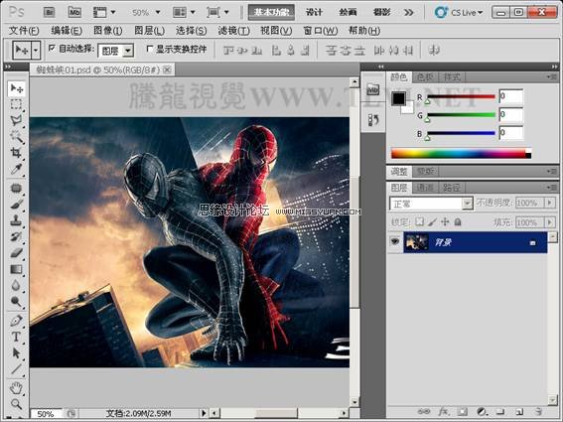Image resolution: width=563 pixels, height=422 pixels.
Task: Select the Hand tool
Action: (16, 388)
